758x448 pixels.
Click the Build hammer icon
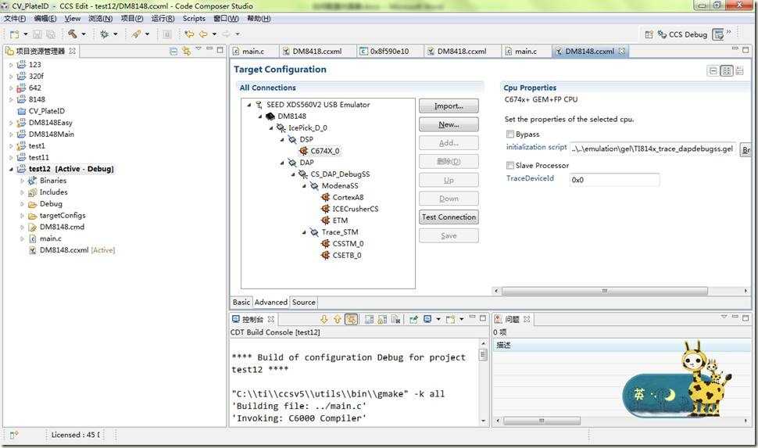(72, 34)
